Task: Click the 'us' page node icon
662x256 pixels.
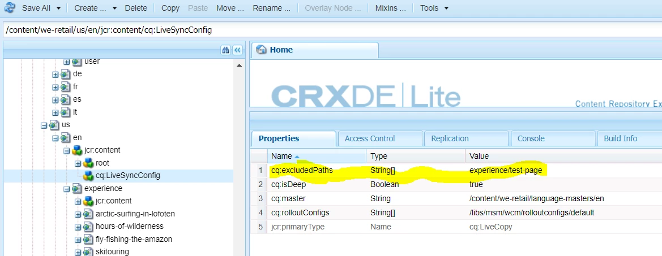Action: [54, 125]
